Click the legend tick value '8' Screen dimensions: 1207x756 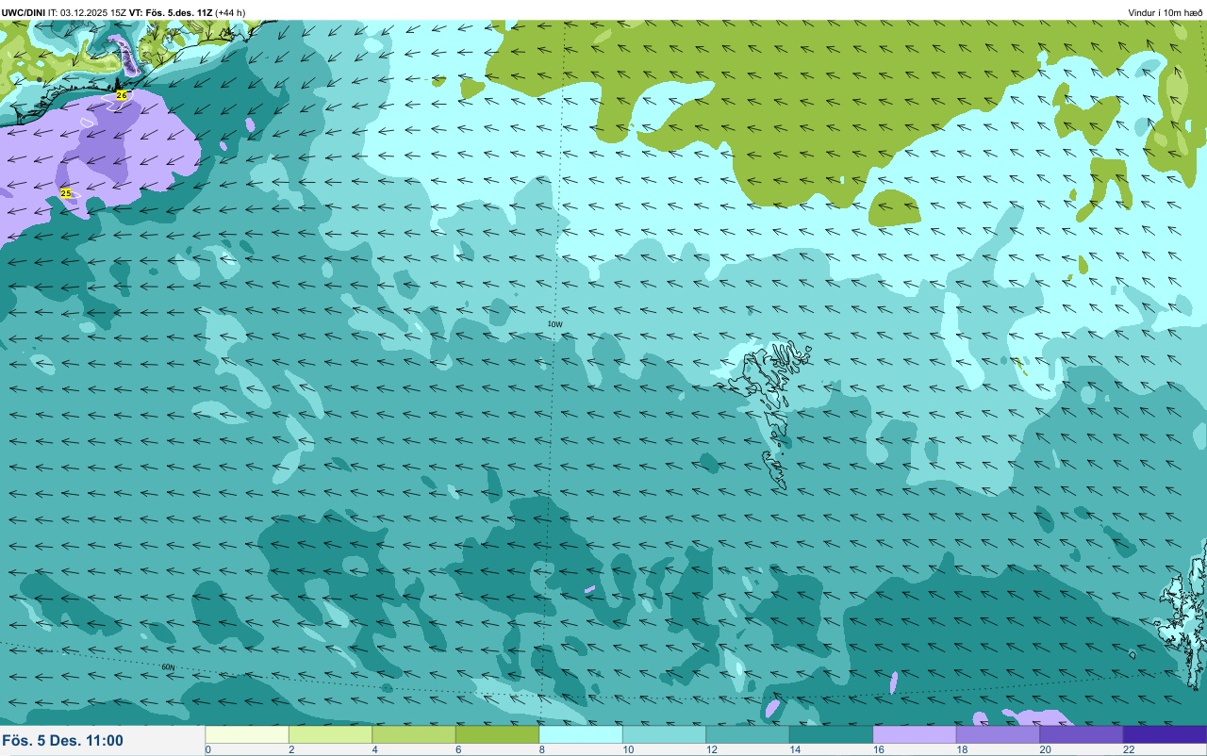(x=541, y=749)
